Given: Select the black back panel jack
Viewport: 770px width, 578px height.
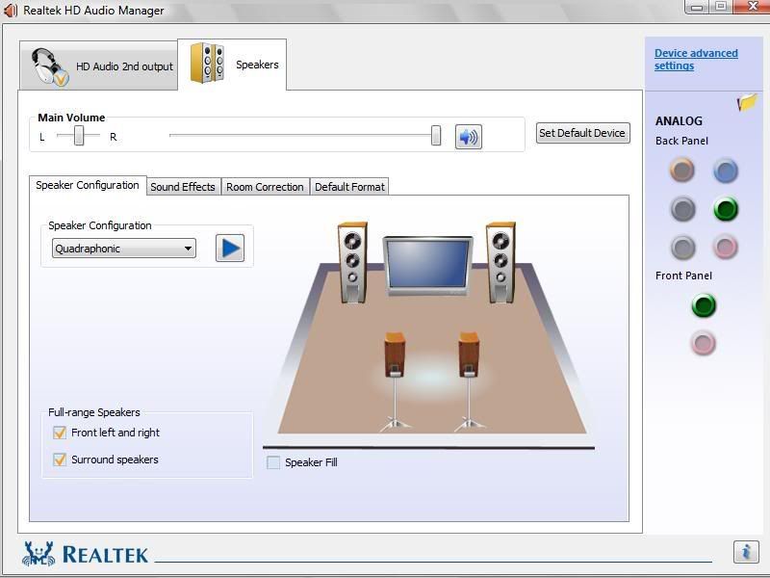Looking at the screenshot, I should point(682,209).
